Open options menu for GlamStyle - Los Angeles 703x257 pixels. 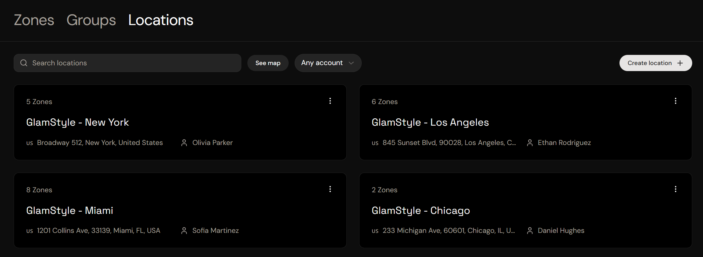click(x=676, y=101)
